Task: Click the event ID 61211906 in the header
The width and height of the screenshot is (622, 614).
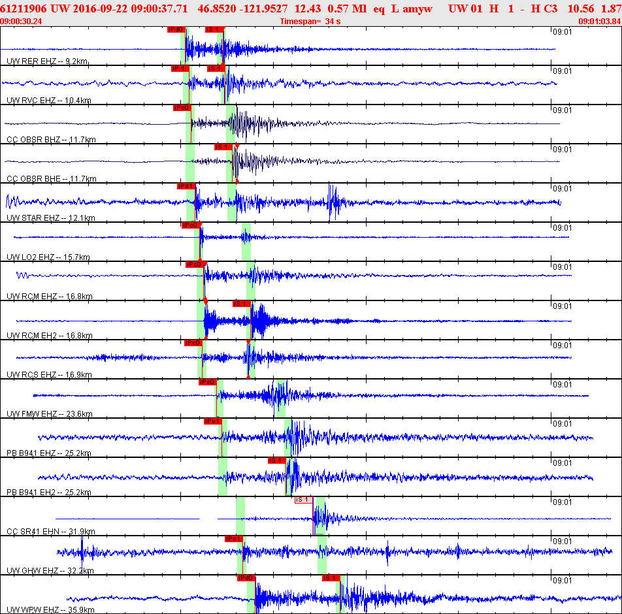Action: [24, 8]
